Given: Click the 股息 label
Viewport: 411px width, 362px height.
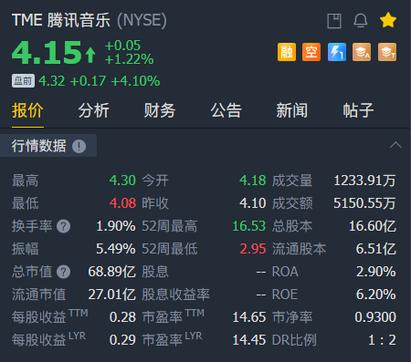Looking at the screenshot, I should (x=155, y=272).
